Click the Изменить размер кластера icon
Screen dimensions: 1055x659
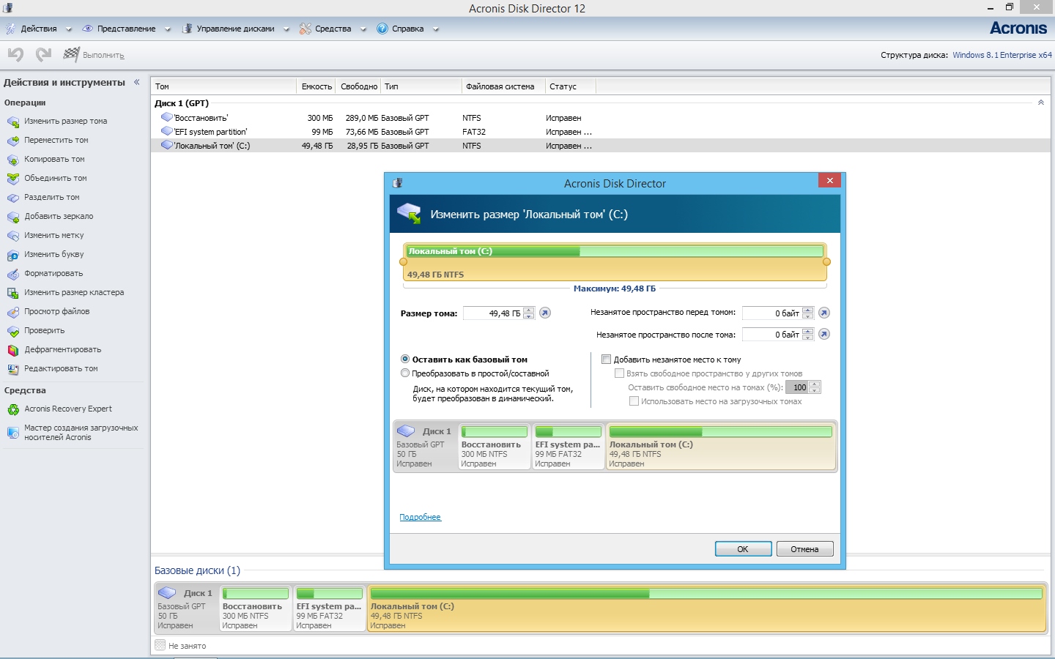[x=13, y=293]
